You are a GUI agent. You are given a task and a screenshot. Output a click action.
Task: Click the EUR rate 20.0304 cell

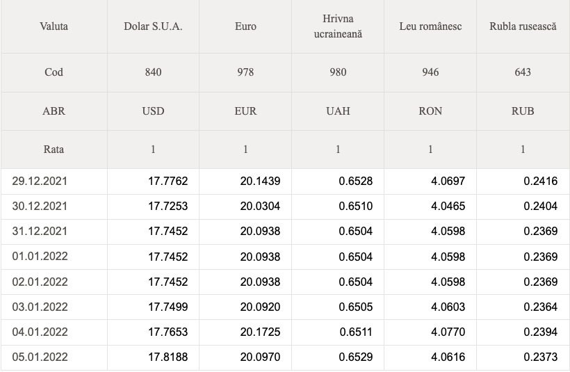click(245, 207)
